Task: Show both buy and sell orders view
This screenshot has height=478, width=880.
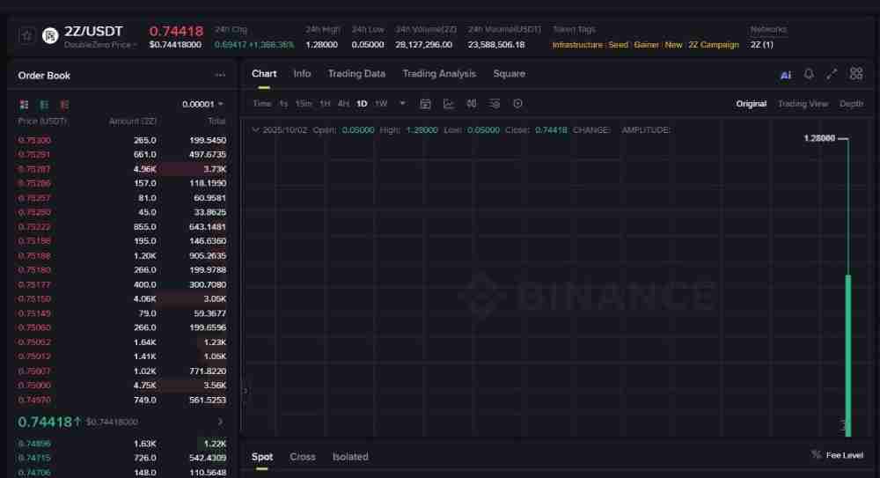Action: coord(25,104)
